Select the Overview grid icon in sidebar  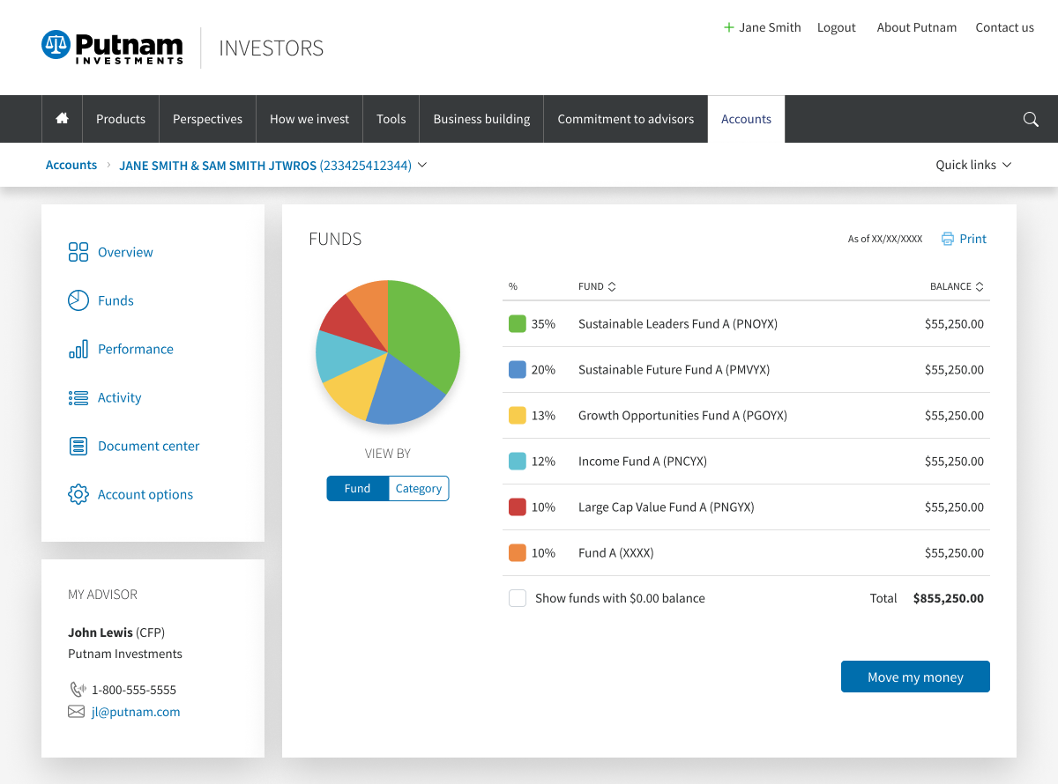pyautogui.click(x=78, y=252)
